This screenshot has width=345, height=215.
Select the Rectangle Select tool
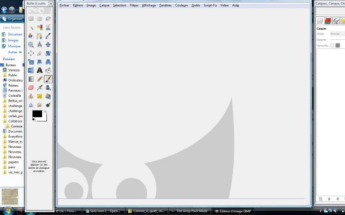(x=31, y=19)
